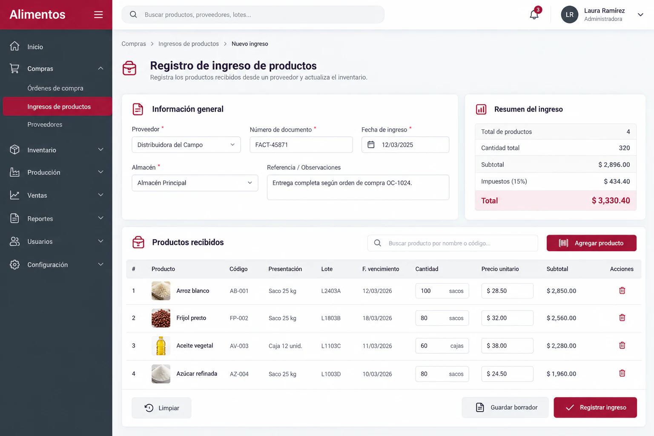Collapse the Compras menu chevron
The image size is (654, 436).
100,69
